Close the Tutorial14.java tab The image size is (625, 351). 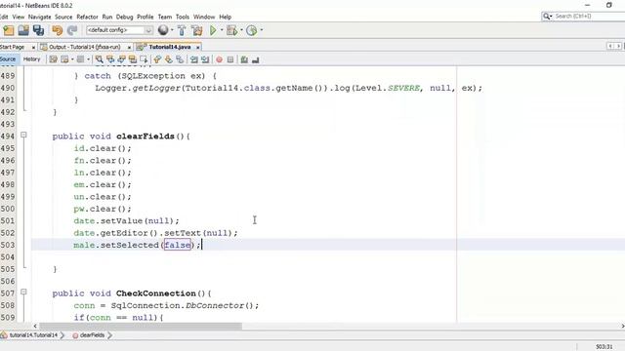coord(197,48)
